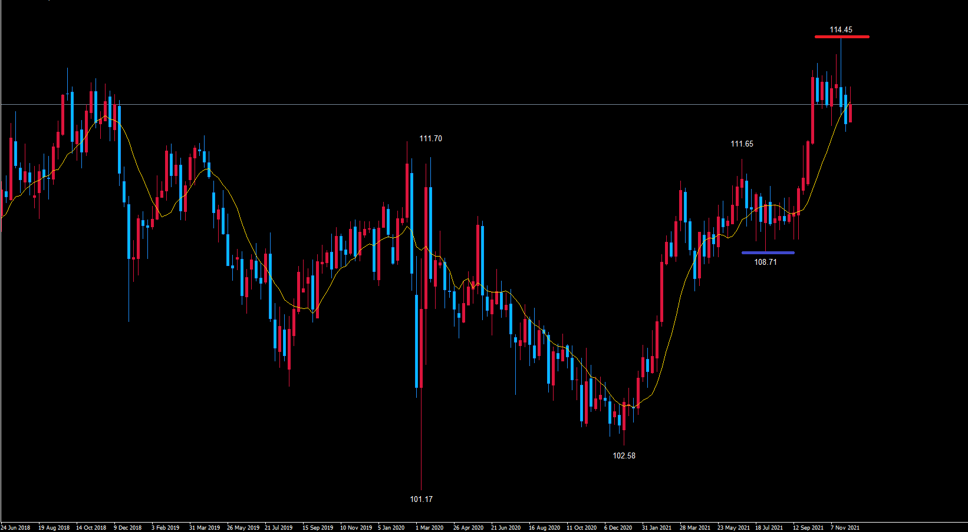The height and width of the screenshot is (532, 968).
Task: Click the 24 Jun 2018 date label
Action: coord(16,528)
